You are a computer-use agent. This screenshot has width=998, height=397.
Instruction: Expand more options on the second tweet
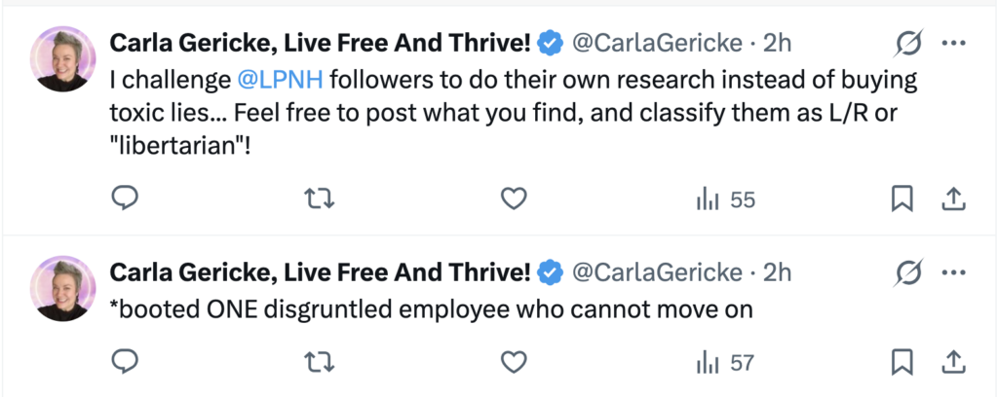tap(952, 272)
